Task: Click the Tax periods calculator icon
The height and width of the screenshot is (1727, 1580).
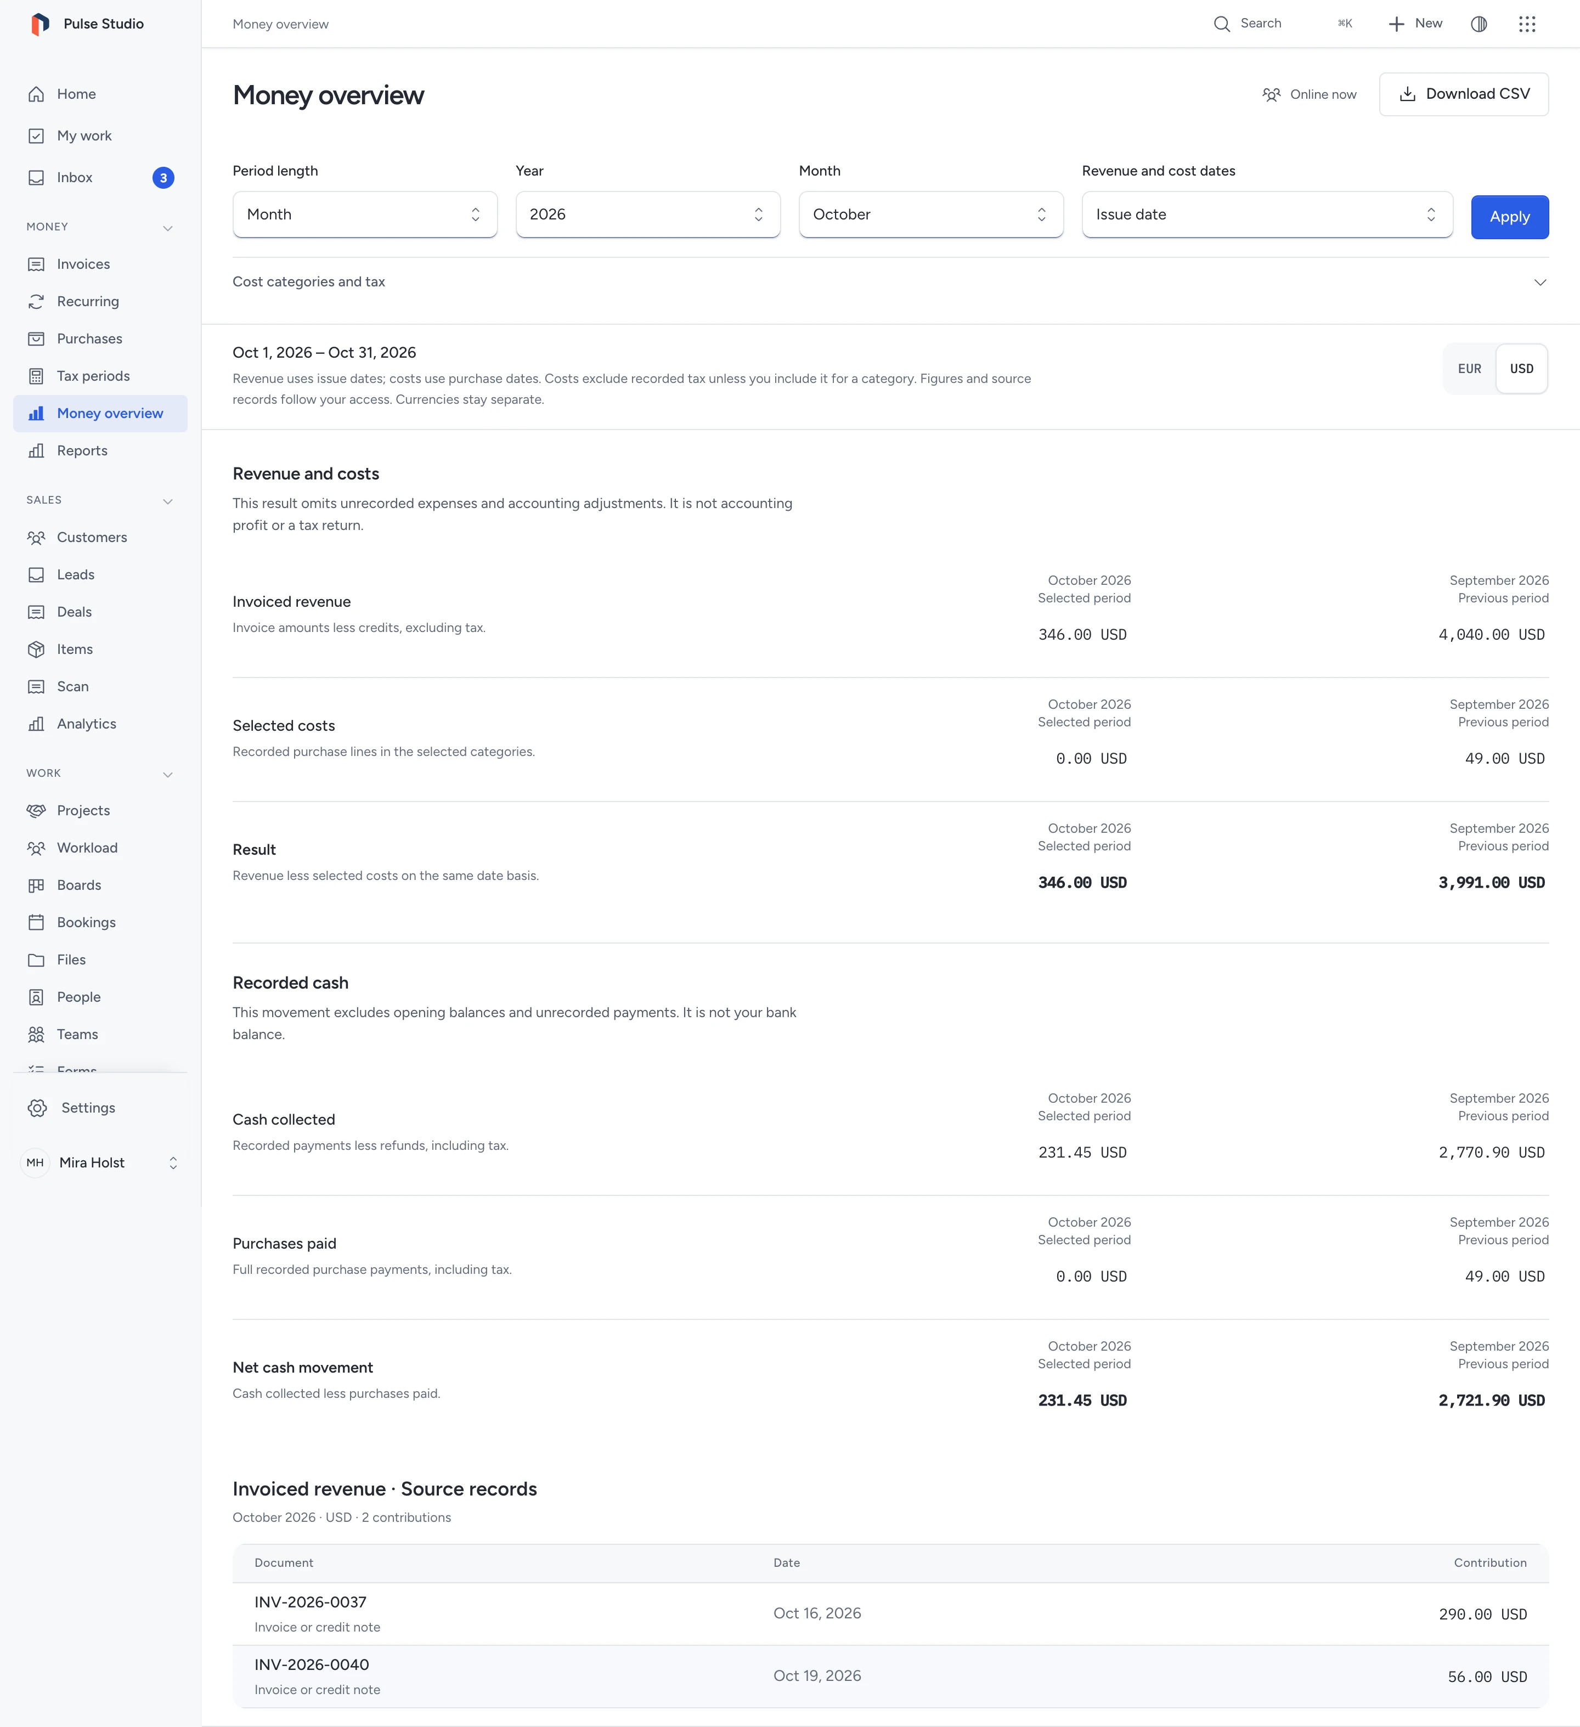Action: click(x=36, y=376)
